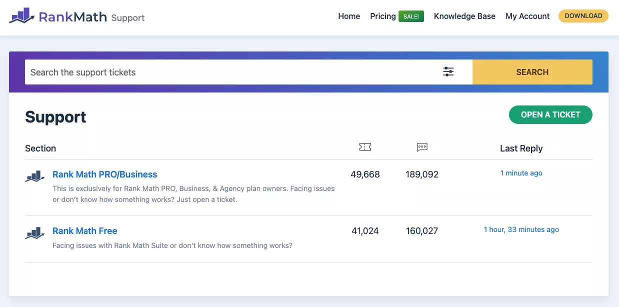Go to the Home page

(x=349, y=16)
